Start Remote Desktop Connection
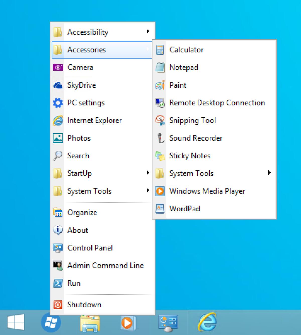Screen dimensions: 301x335 tap(217, 103)
